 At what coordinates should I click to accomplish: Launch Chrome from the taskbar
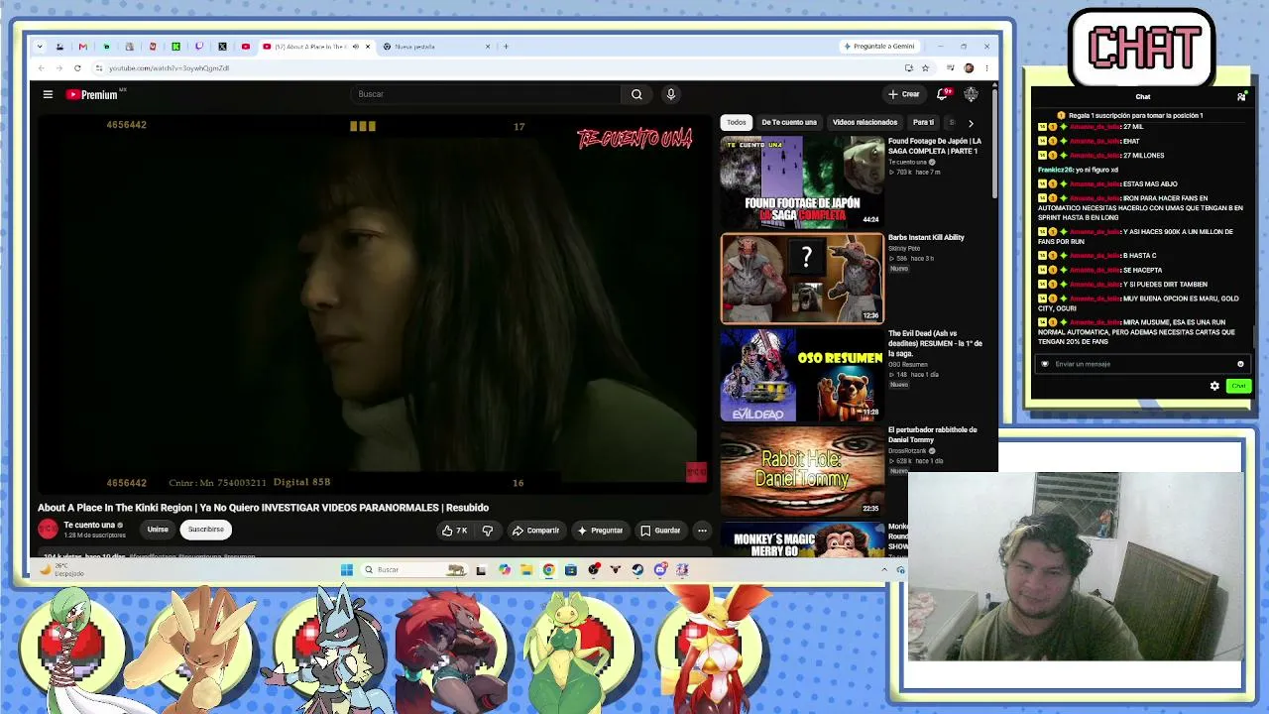(548, 570)
